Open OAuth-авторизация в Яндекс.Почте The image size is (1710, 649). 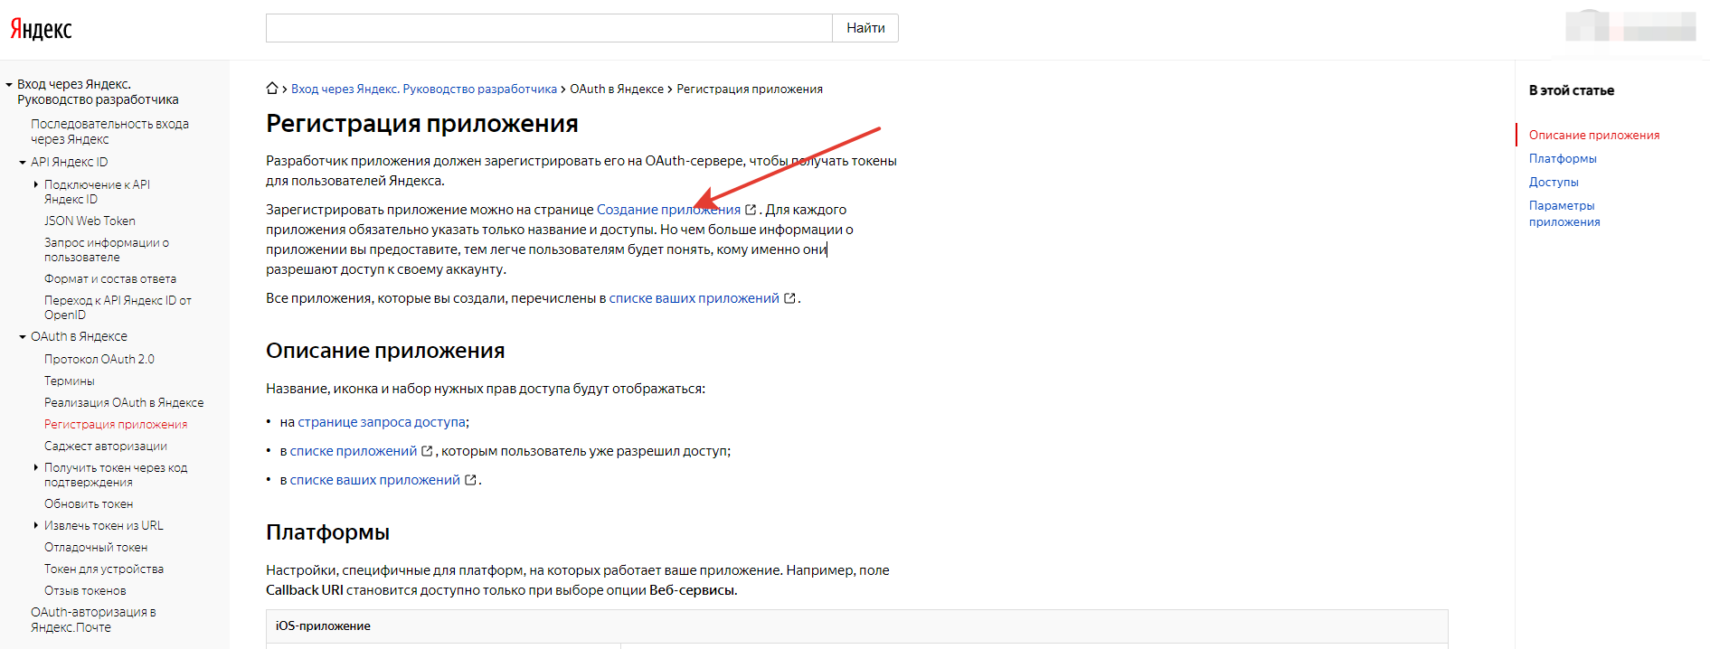(93, 619)
